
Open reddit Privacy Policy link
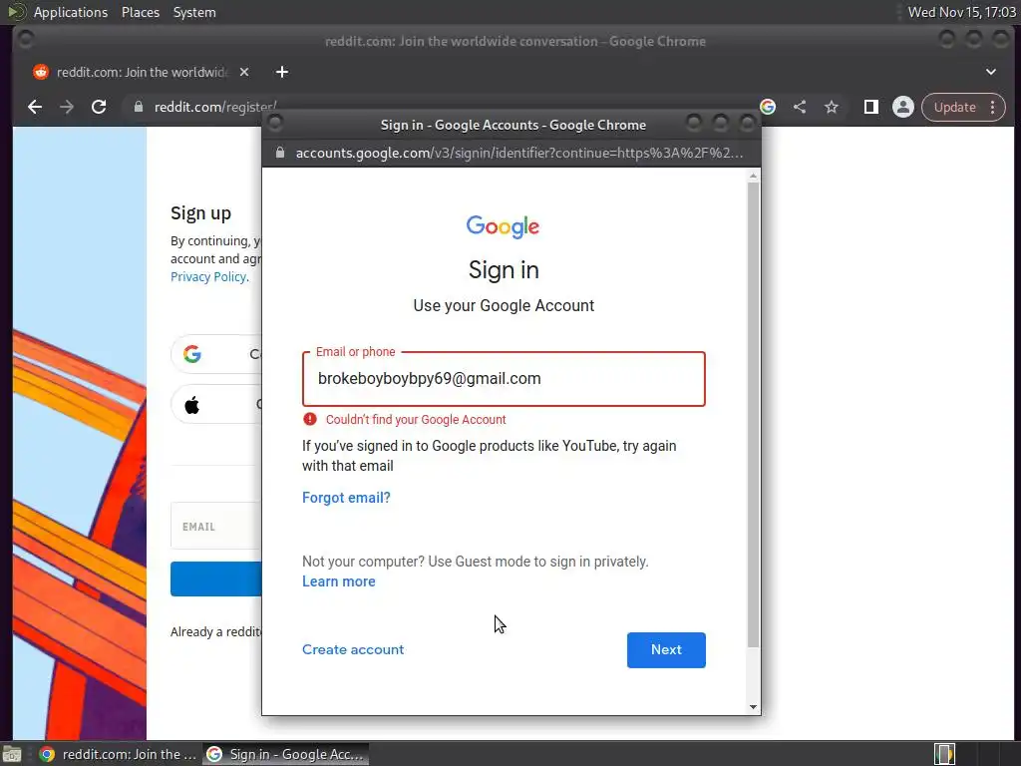[x=208, y=277]
